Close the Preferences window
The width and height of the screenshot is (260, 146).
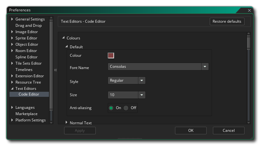249,10
